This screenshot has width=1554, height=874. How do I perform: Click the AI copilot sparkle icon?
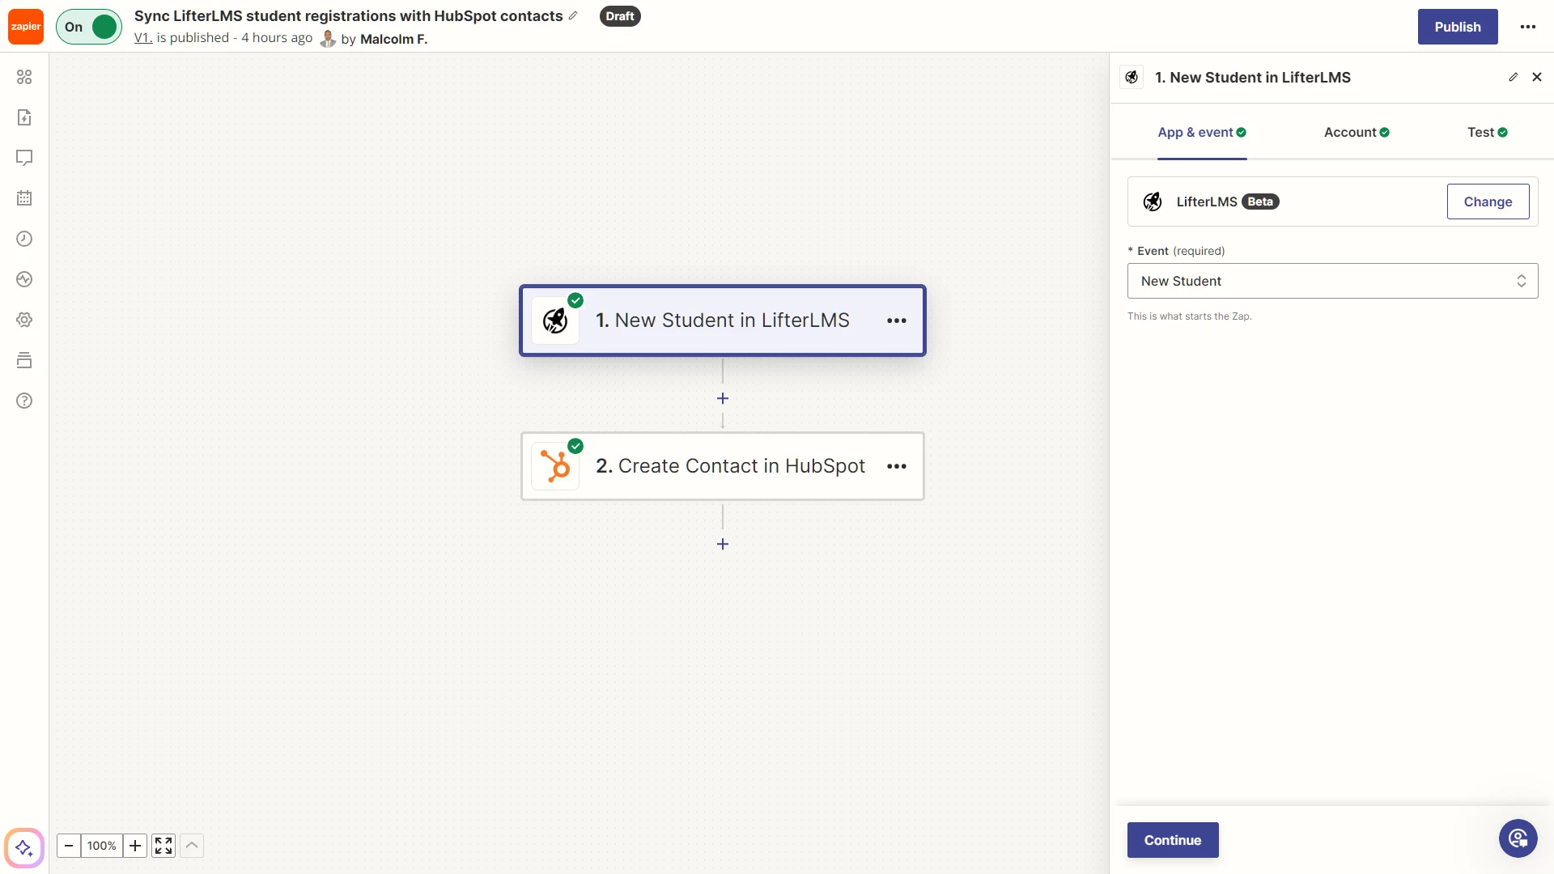[x=23, y=848]
